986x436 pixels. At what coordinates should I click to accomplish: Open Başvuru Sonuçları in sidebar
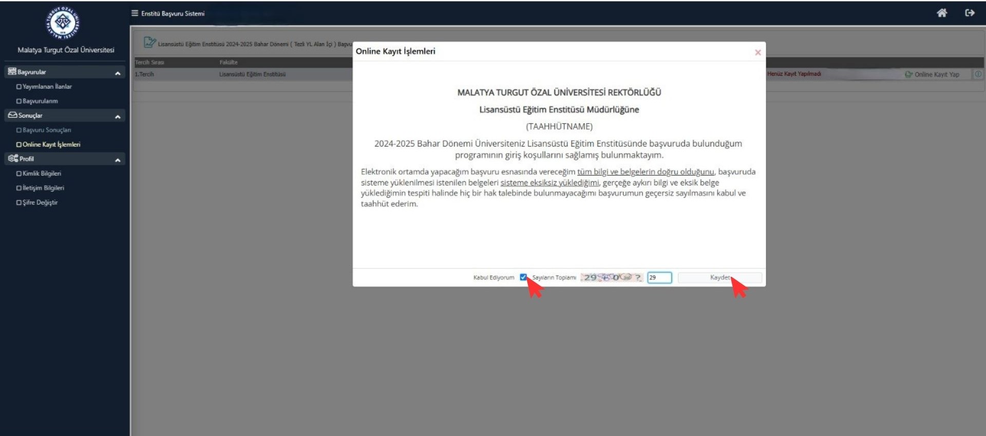pyautogui.click(x=47, y=130)
